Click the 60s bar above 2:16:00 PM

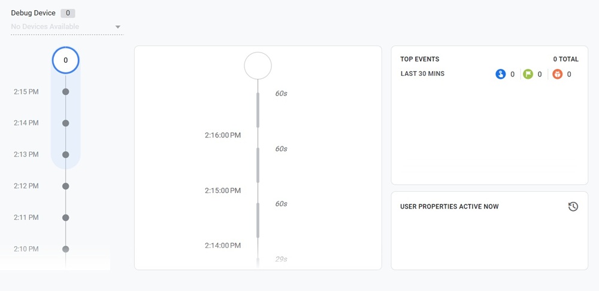[x=258, y=110]
